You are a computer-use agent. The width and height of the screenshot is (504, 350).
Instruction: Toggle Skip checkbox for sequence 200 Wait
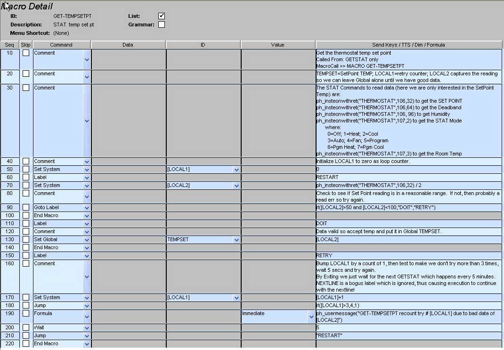[x=26, y=327]
